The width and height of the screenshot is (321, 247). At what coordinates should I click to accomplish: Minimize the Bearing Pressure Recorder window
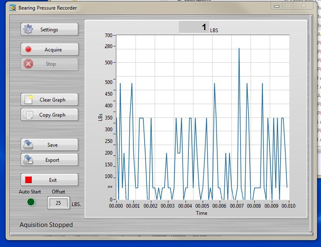[277, 6]
